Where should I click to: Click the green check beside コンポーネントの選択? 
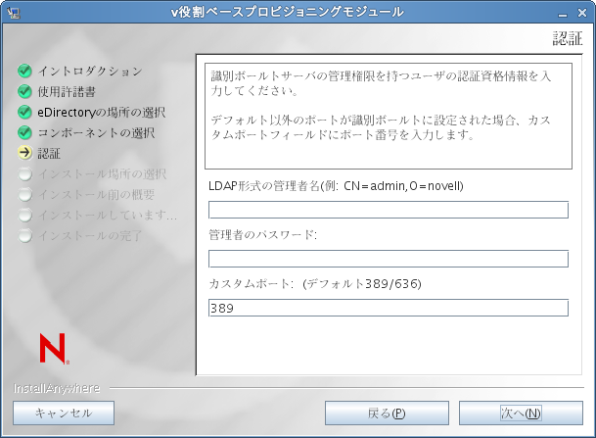24,132
